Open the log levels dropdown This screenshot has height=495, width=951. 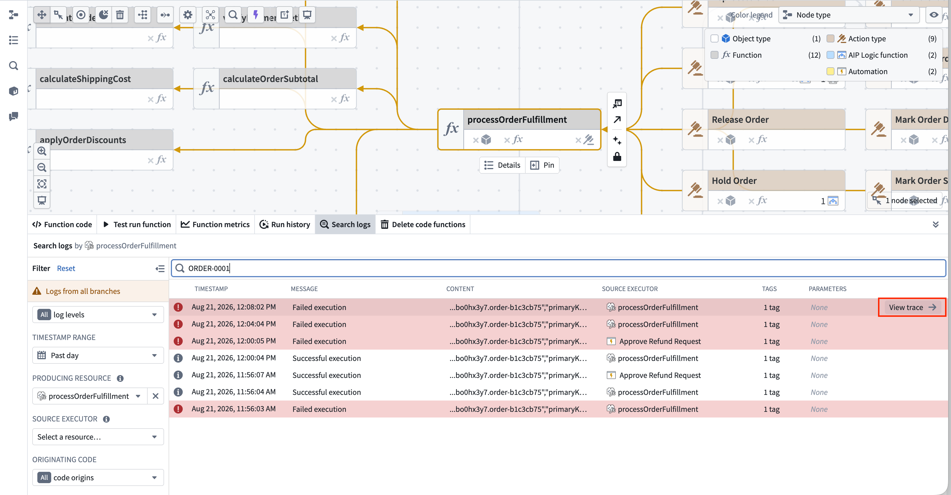point(98,315)
